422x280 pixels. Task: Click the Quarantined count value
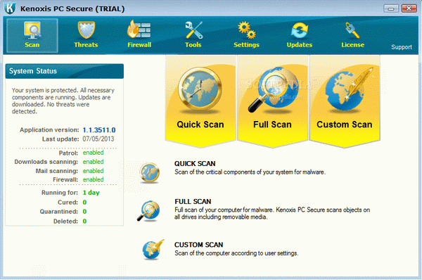(84, 212)
